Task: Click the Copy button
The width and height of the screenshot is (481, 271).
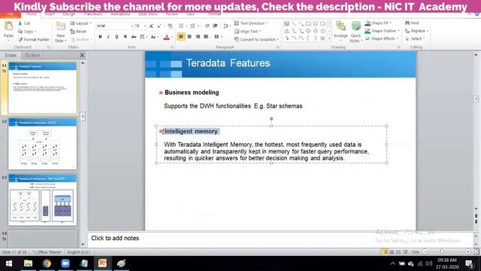Action: pos(27,32)
